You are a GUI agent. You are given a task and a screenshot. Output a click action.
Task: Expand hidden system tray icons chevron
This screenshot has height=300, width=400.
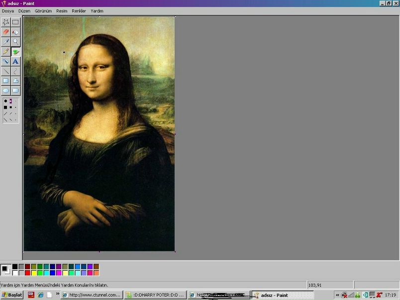coord(337,295)
